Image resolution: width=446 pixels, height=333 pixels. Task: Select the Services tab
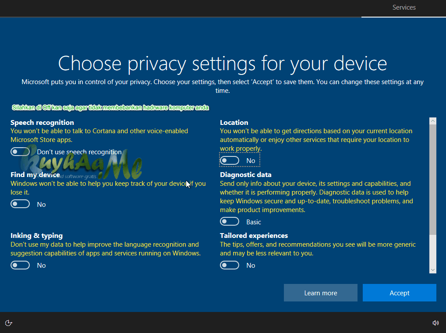coord(404,7)
